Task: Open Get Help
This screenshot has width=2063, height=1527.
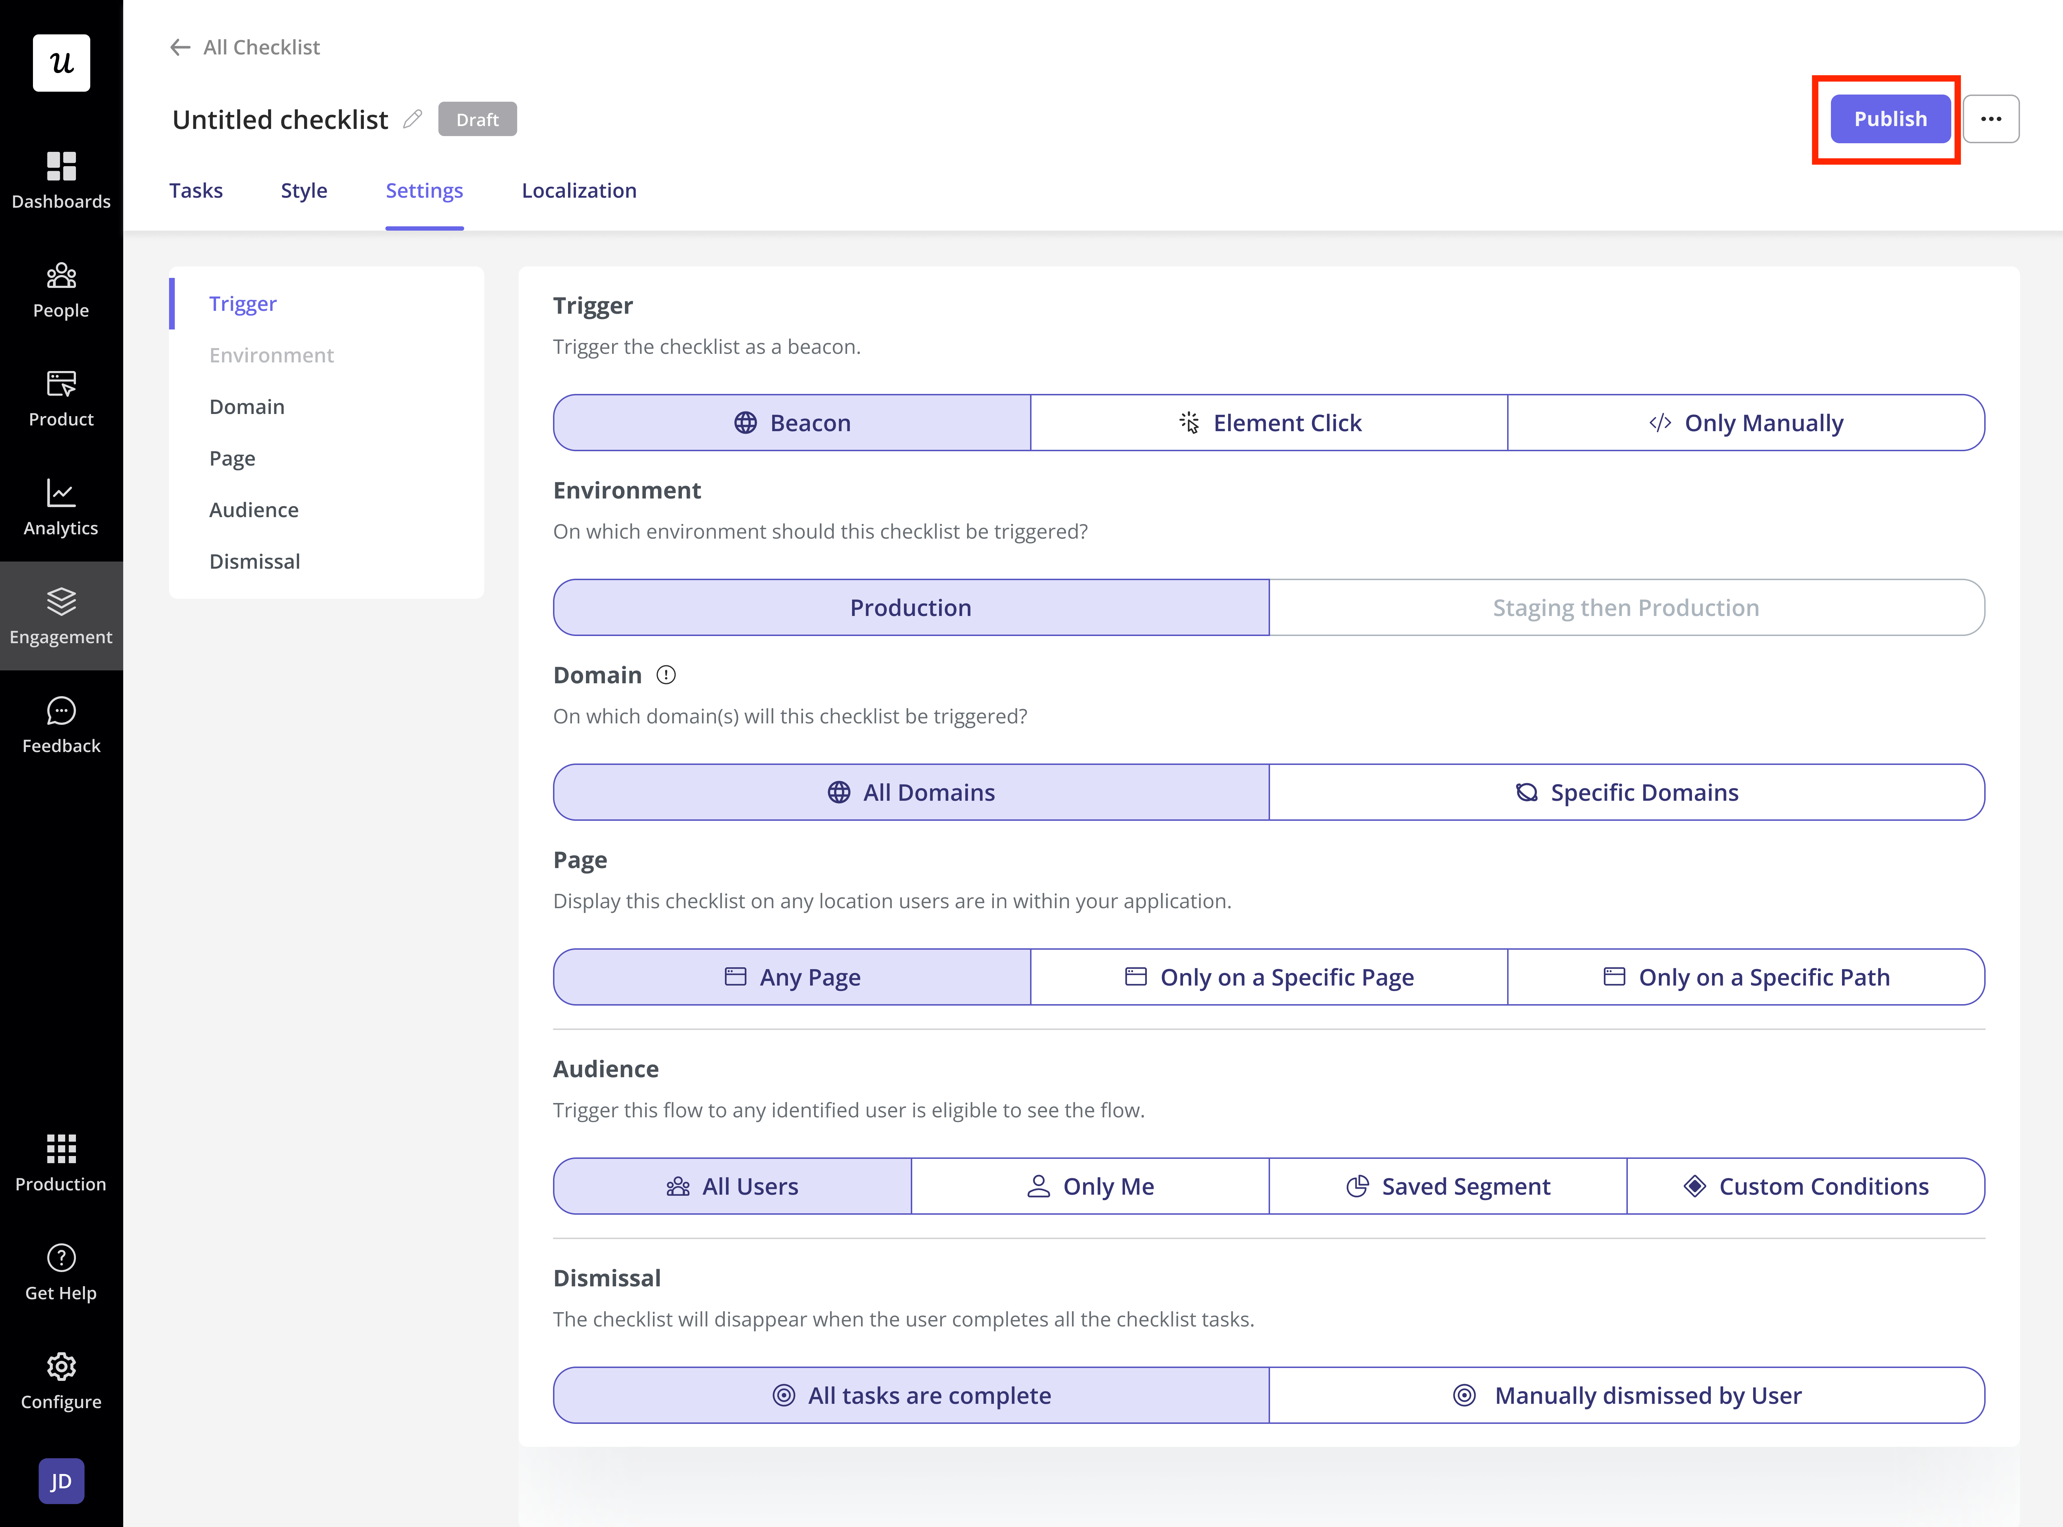Action: pyautogui.click(x=61, y=1273)
